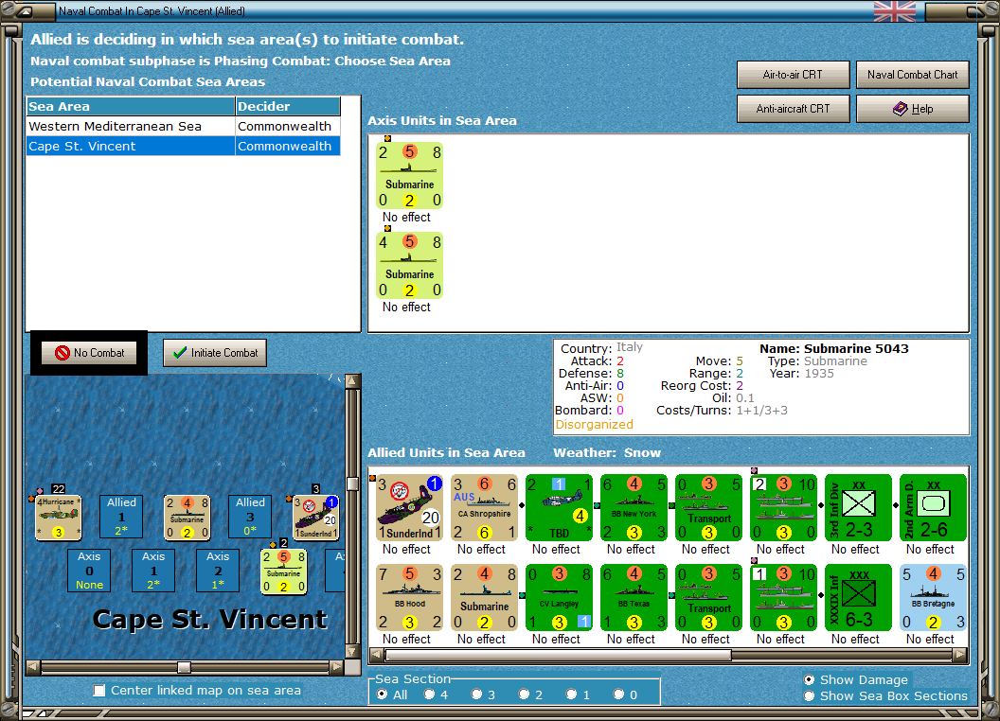Click the map vertical scrollbar up arrow
The width and height of the screenshot is (1000, 721).
click(352, 381)
